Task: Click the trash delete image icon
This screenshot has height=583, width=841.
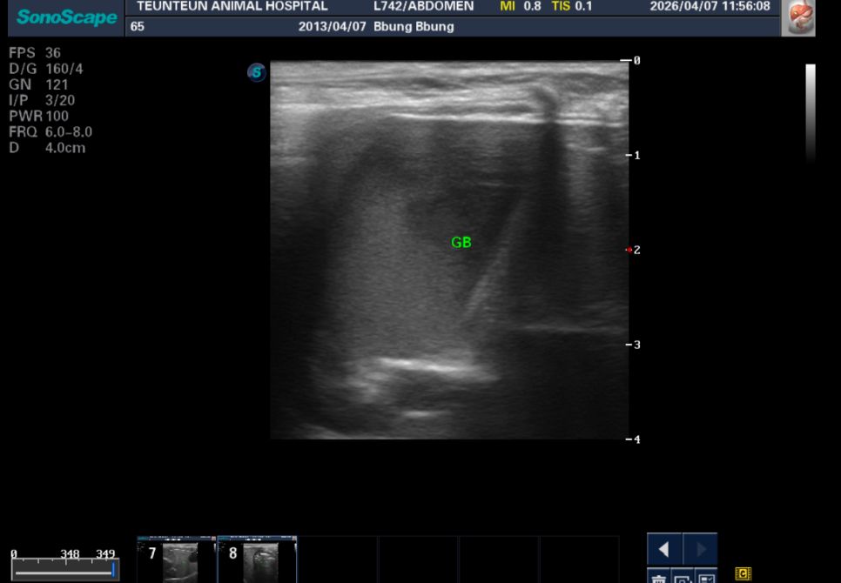Action: 659,577
